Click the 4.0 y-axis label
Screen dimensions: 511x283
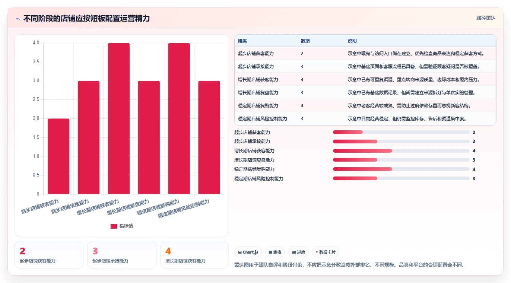(36, 43)
